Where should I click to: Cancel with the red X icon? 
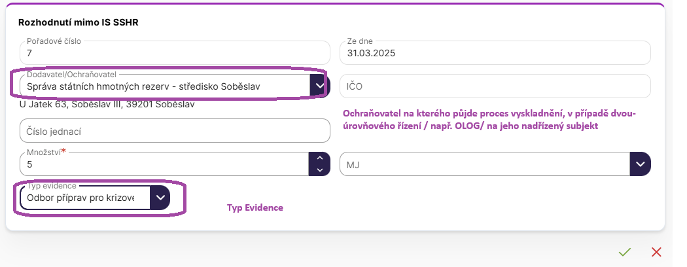pyautogui.click(x=656, y=252)
